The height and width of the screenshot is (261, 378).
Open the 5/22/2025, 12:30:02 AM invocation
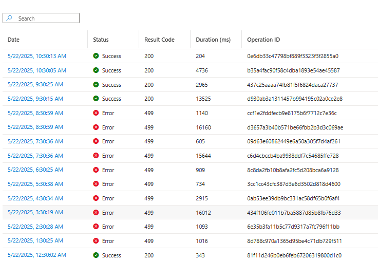(37, 255)
